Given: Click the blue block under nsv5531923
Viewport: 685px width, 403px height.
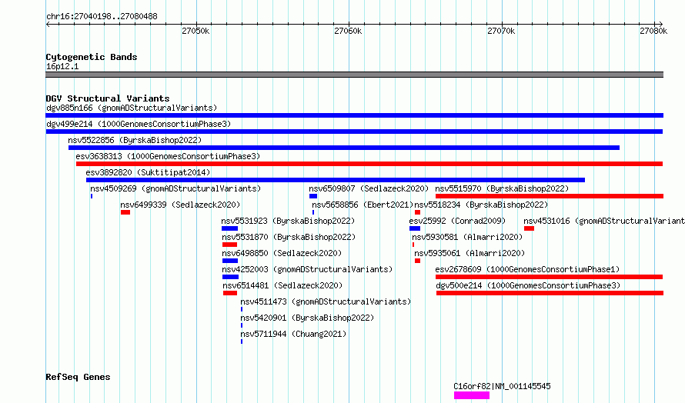Looking at the screenshot, I should click(x=230, y=228).
